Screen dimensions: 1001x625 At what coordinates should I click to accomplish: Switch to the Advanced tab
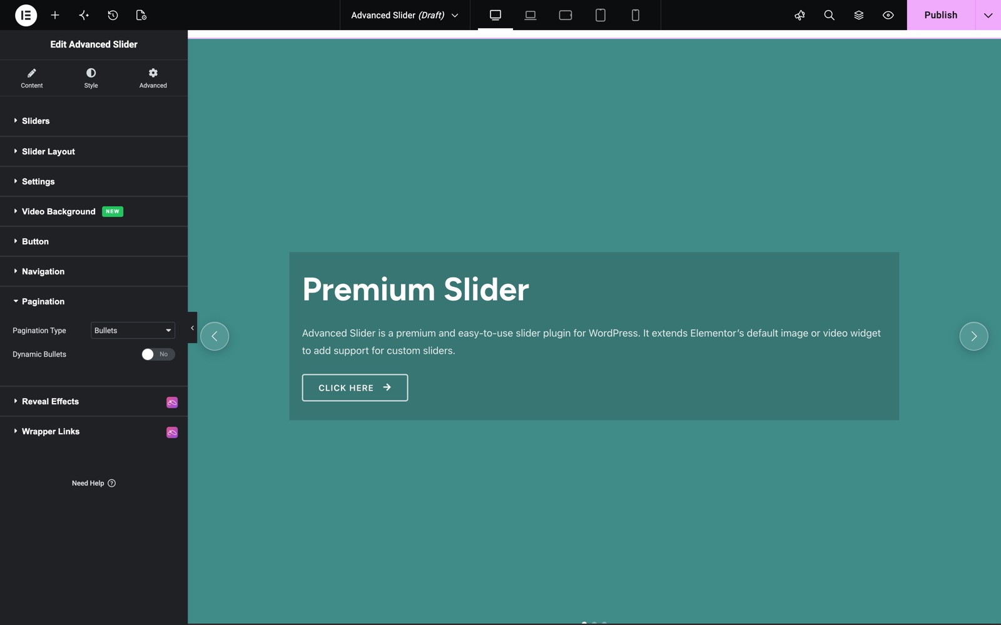153,78
